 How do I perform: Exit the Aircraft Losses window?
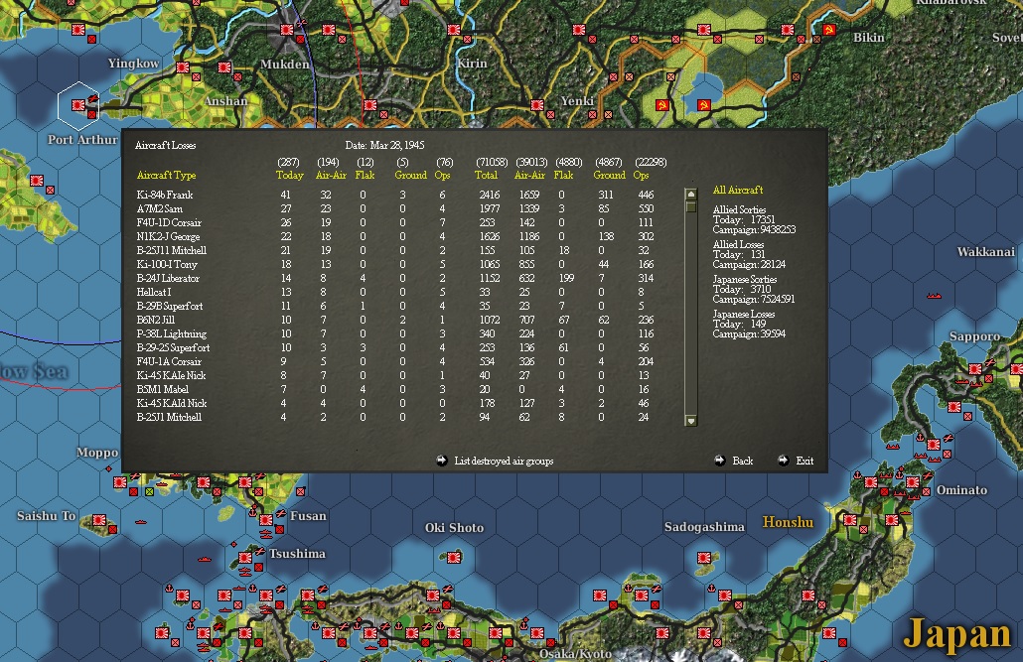pyautogui.click(x=804, y=461)
